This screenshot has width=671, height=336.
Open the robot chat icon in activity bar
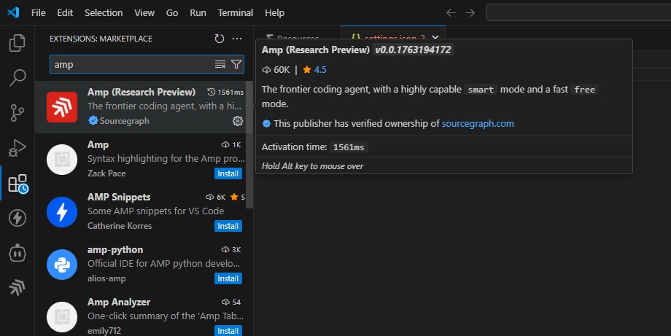[x=17, y=253]
